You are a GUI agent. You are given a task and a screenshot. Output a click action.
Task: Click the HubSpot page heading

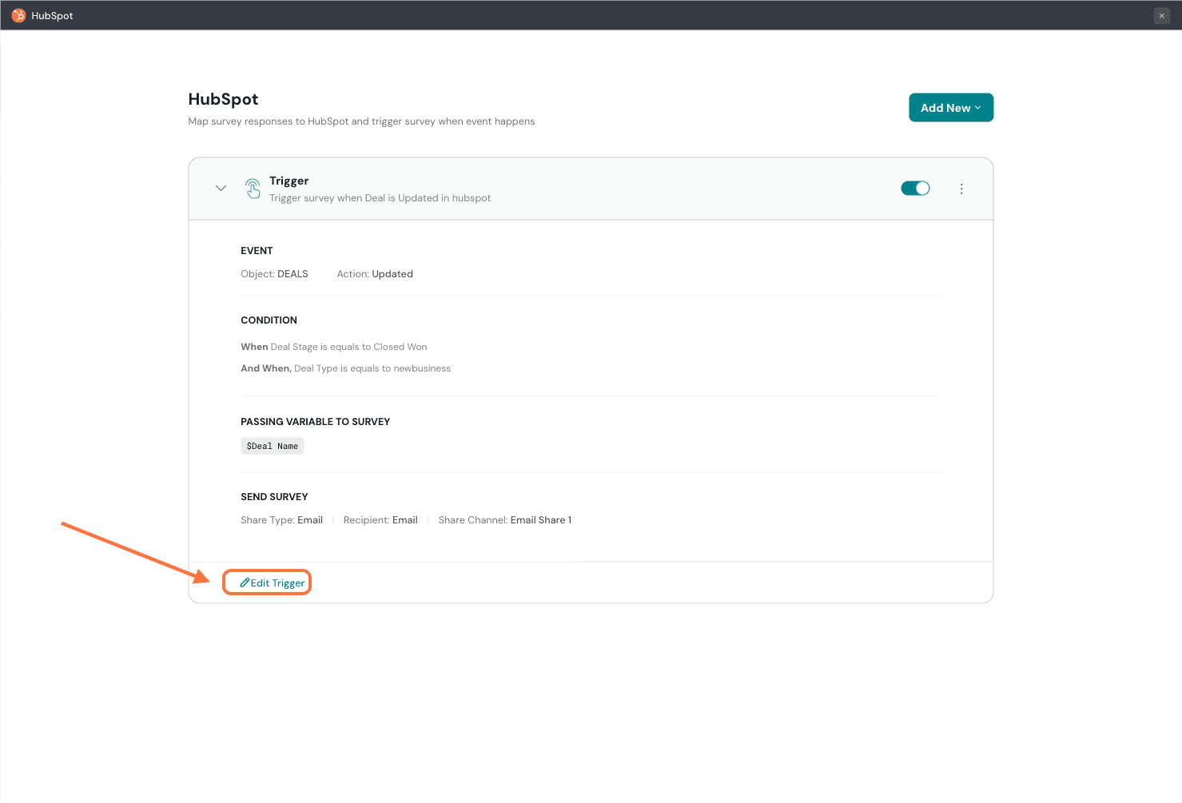click(x=223, y=99)
